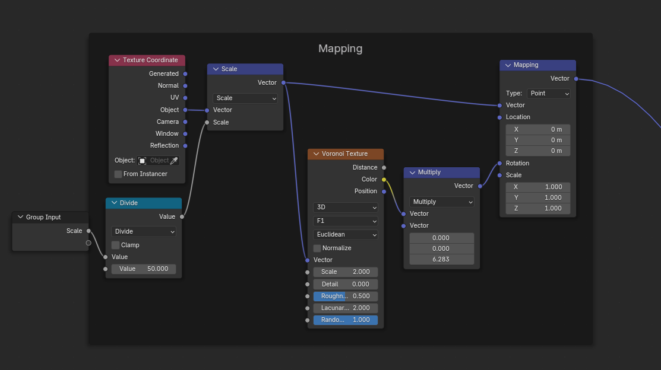This screenshot has height=370, width=661.
Task: Click the Roughness slider in Voronoi Texture
Action: point(345,296)
